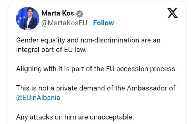Click the X logo icon
The image size is (192, 124).
coord(173,13)
